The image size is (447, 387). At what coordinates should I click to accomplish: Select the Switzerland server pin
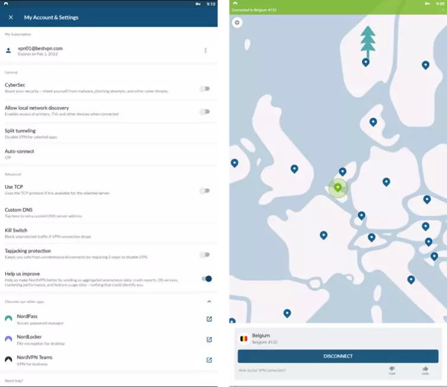tap(371, 238)
